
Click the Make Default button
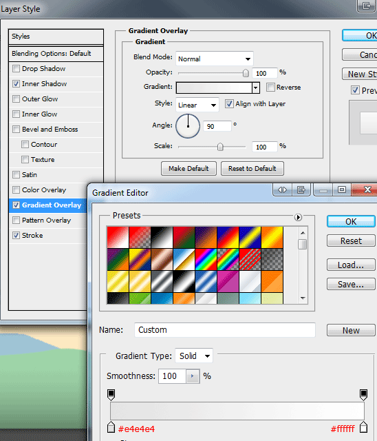pos(188,168)
